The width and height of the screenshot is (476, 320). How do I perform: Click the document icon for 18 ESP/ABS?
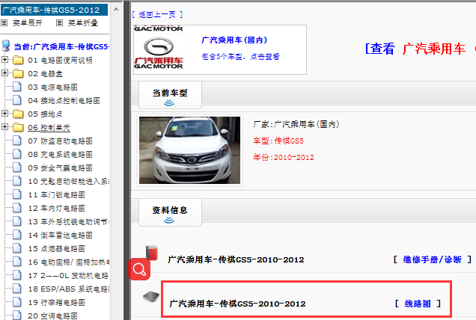tap(17, 289)
